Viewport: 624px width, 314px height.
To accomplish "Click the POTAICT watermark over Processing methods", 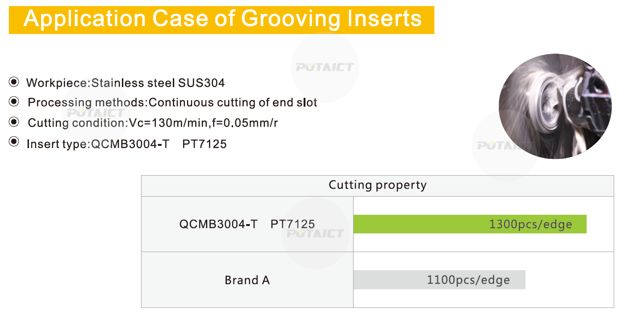I will pos(96,113).
